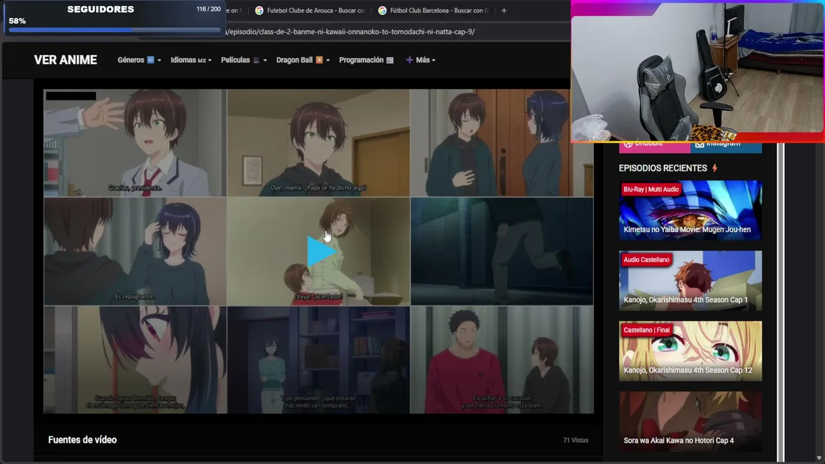Click the EPISODIOS RECIENTES heading
This screenshot has width=825, height=464.
pyautogui.click(x=663, y=168)
